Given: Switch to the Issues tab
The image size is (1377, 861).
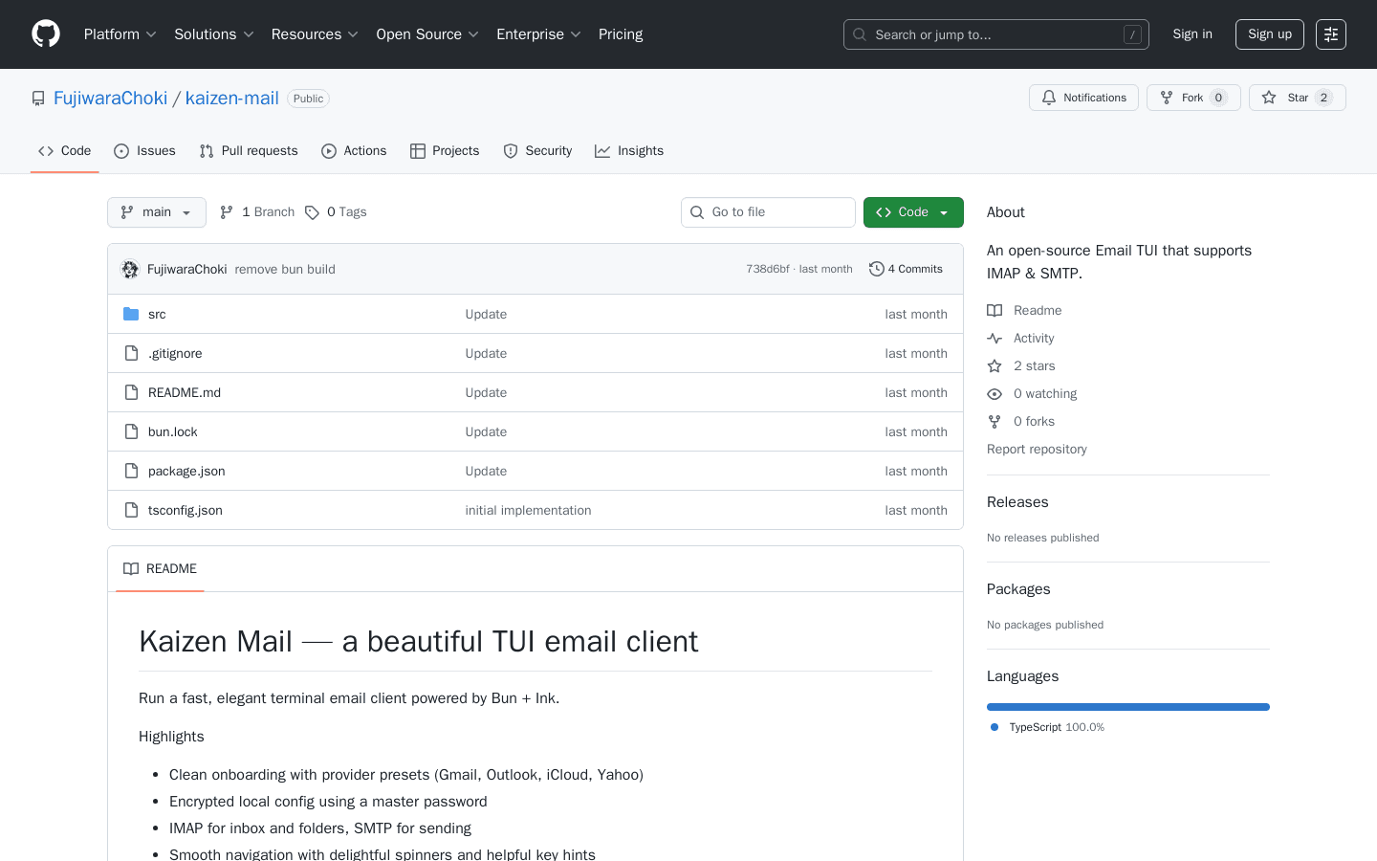Looking at the screenshot, I should click(x=144, y=150).
